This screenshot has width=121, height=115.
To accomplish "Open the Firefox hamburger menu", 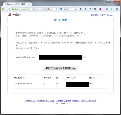I will coord(117,9).
